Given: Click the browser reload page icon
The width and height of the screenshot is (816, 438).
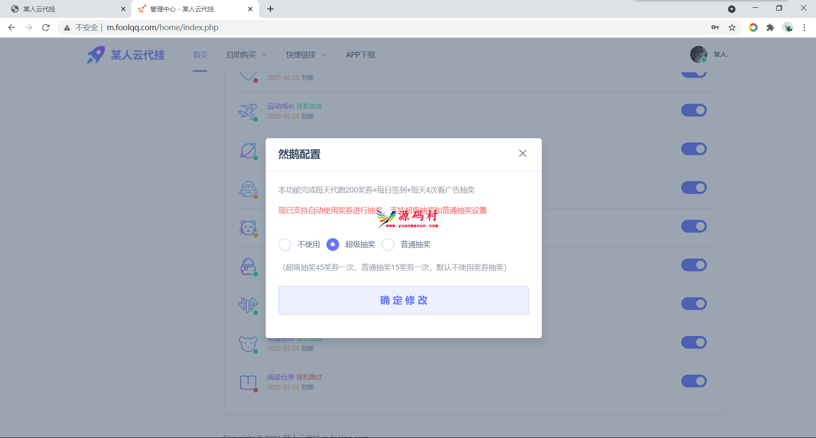Looking at the screenshot, I should click(46, 28).
